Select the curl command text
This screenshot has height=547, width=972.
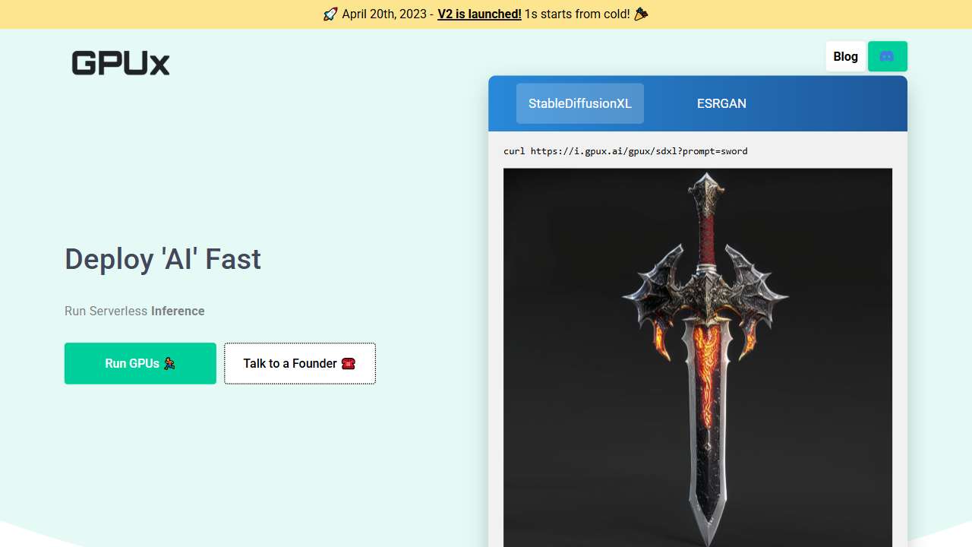point(625,151)
